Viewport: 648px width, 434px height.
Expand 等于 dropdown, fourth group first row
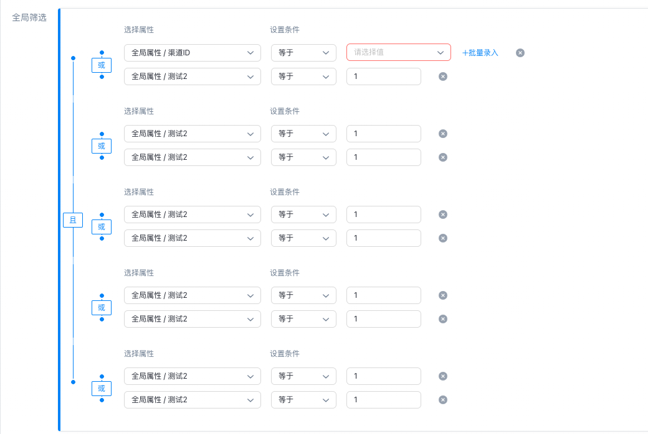[x=303, y=295]
